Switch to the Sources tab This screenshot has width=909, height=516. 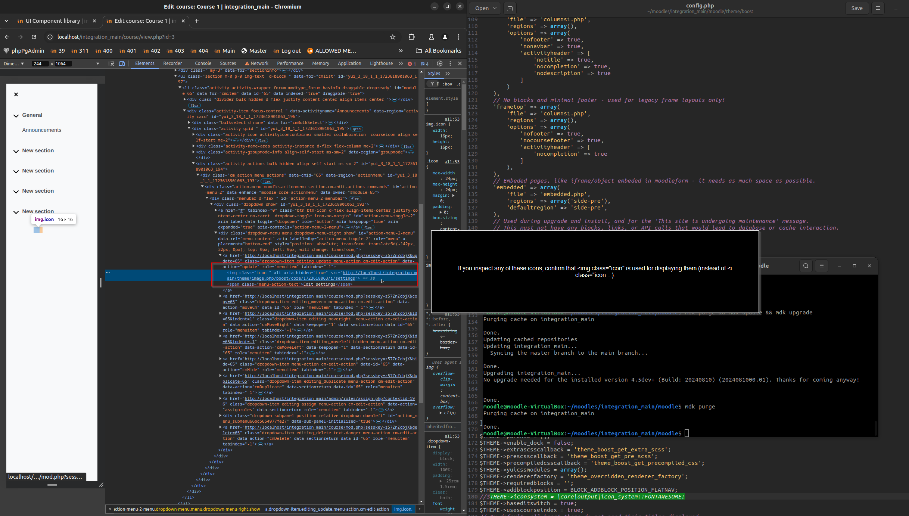tap(228, 63)
